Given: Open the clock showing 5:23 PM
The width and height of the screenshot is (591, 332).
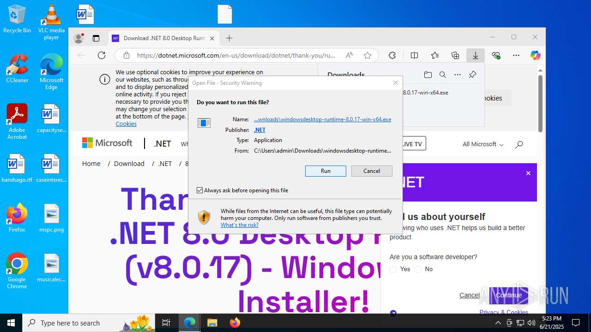Looking at the screenshot, I should click(552, 319).
